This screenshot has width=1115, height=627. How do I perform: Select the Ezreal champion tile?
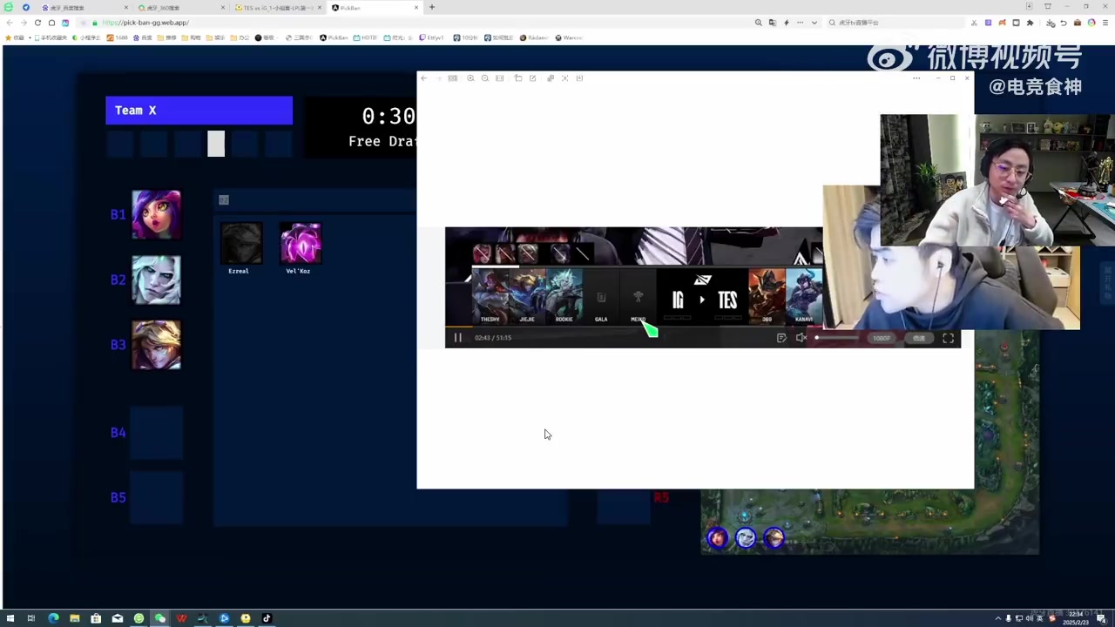click(240, 244)
